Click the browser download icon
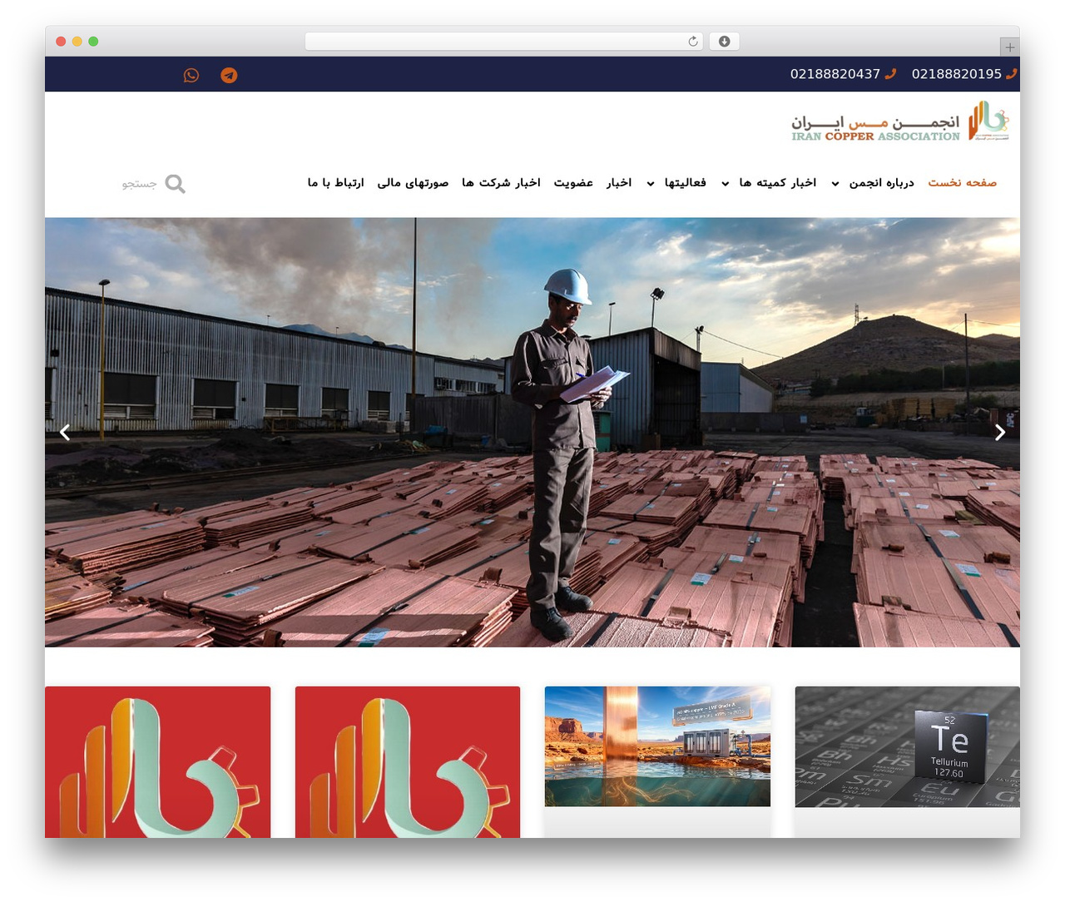 tap(724, 42)
